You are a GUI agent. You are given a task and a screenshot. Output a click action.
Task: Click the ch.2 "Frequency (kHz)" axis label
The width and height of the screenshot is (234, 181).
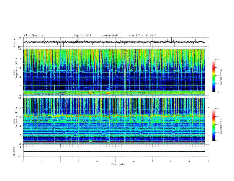coord(16,118)
